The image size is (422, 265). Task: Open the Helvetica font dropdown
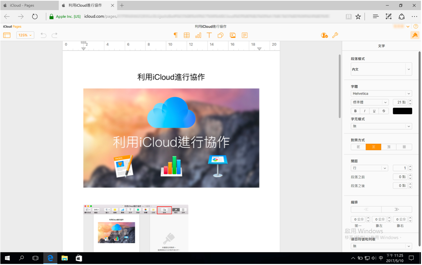point(381,94)
